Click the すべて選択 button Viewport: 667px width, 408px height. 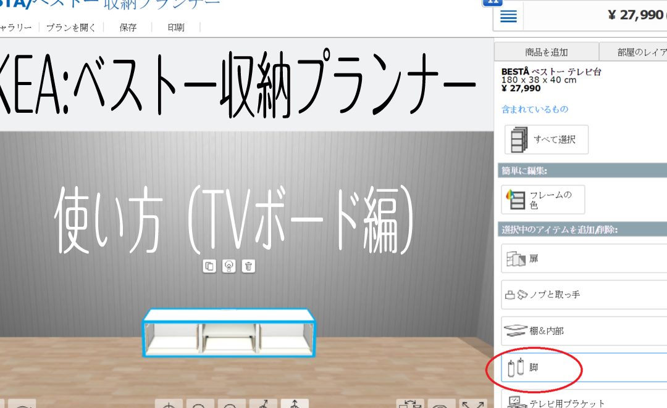[x=547, y=139]
